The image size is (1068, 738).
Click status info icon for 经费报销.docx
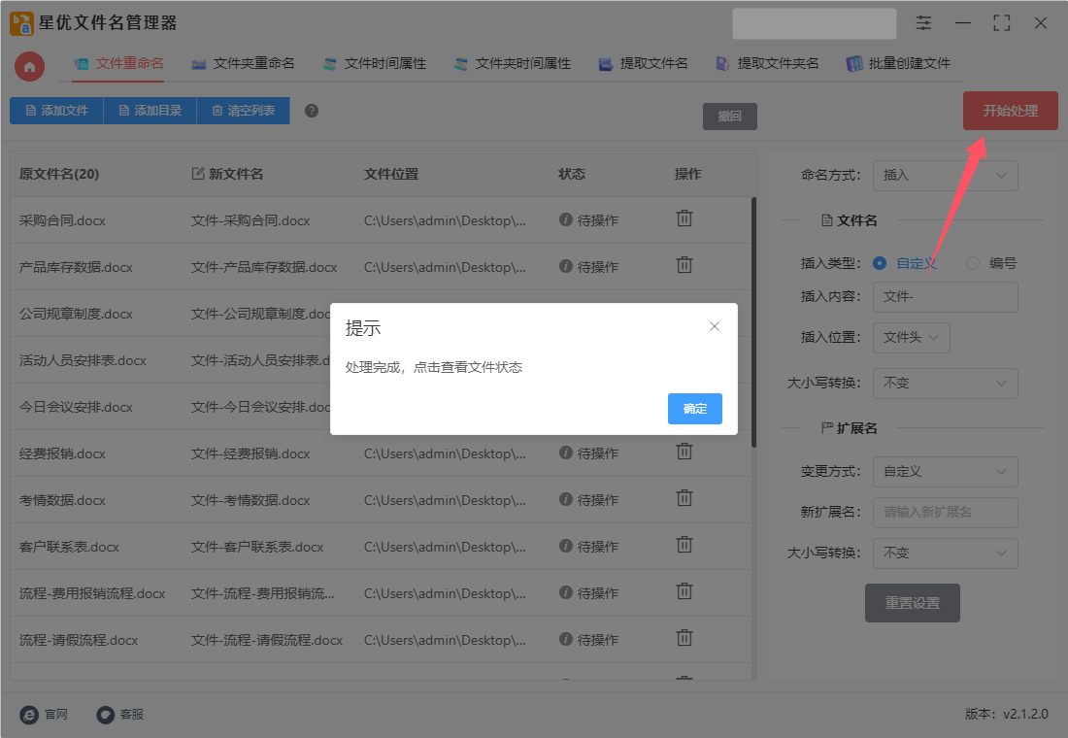click(565, 453)
